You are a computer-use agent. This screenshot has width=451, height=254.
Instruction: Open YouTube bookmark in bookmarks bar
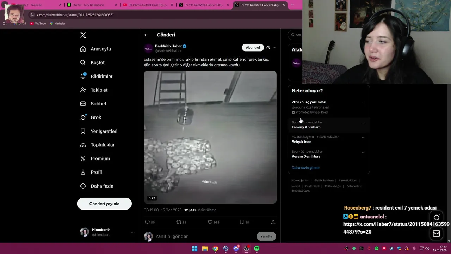pos(38,24)
